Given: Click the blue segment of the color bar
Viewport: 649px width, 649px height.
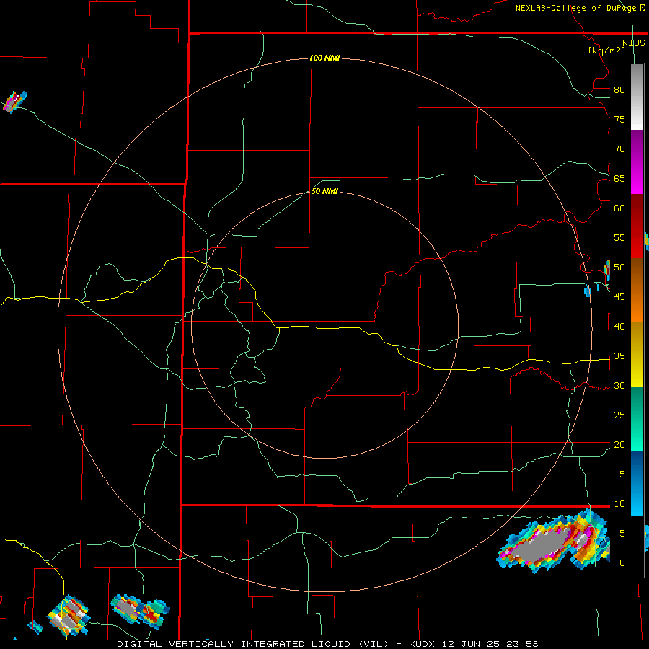Looking at the screenshot, I should coord(637,483).
